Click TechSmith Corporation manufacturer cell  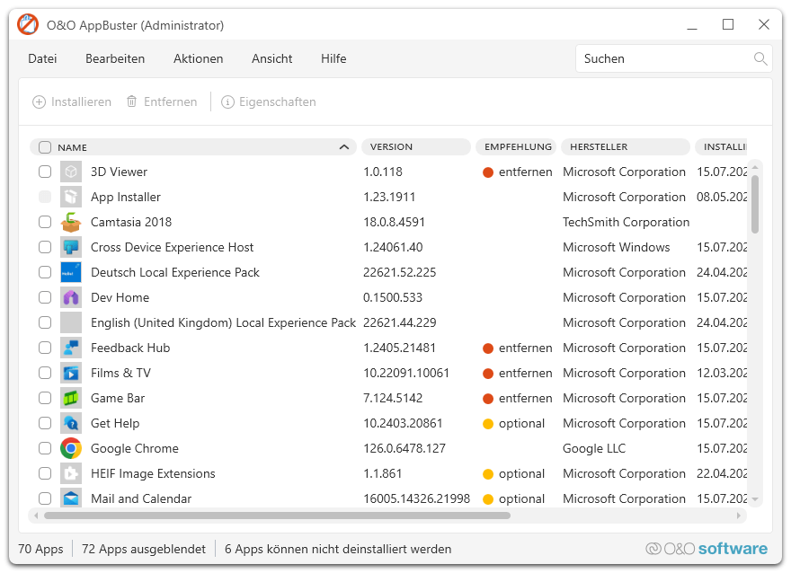[626, 222]
